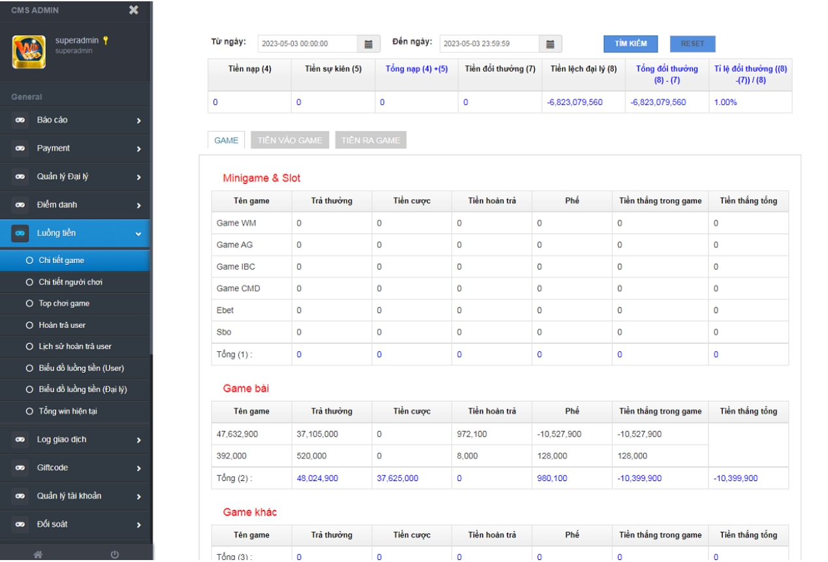Click the circle icon beside Top chơi game
Screen dimensions: 828x562
29,304
